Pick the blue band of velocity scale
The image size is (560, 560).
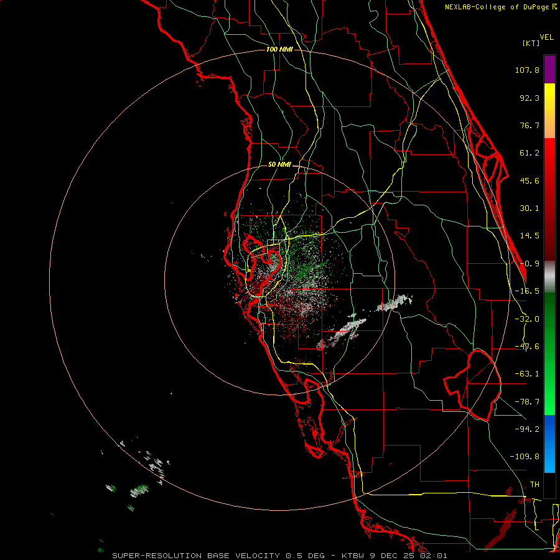549,444
